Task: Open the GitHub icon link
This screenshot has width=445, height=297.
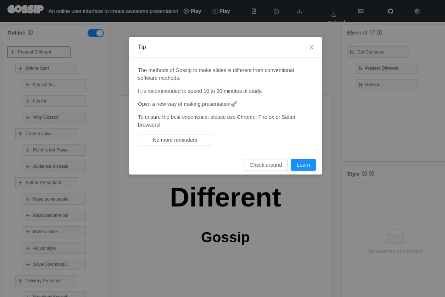Action: click(390, 11)
